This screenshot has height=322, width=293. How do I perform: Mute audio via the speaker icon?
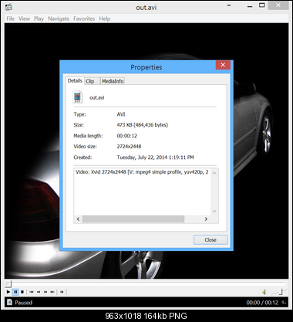coord(264,292)
